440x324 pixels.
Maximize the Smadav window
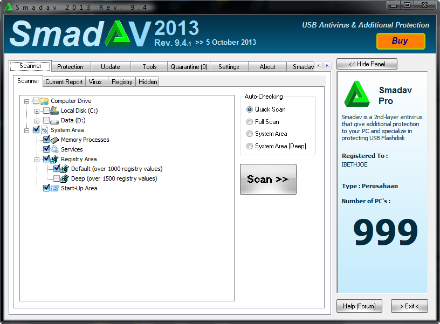(x=407, y=5)
